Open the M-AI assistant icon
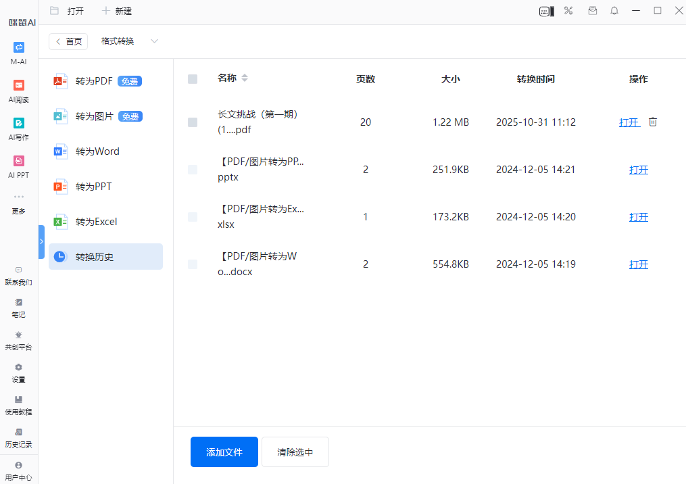This screenshot has height=484, width=686. point(19,47)
